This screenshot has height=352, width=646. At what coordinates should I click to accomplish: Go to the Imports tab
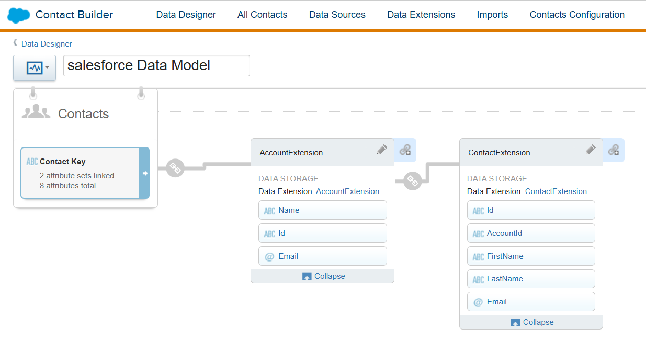(492, 15)
